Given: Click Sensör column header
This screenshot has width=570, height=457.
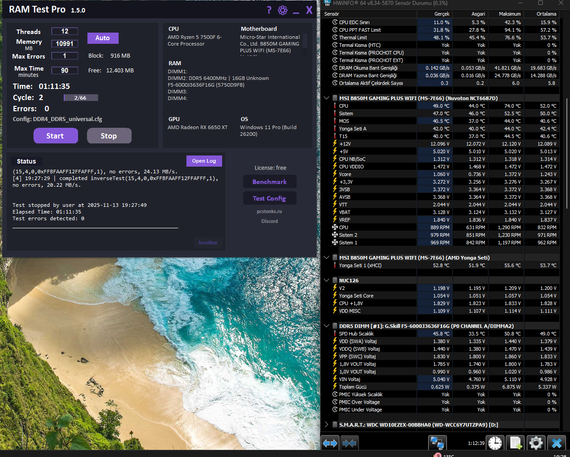Looking at the screenshot, I should 369,14.
